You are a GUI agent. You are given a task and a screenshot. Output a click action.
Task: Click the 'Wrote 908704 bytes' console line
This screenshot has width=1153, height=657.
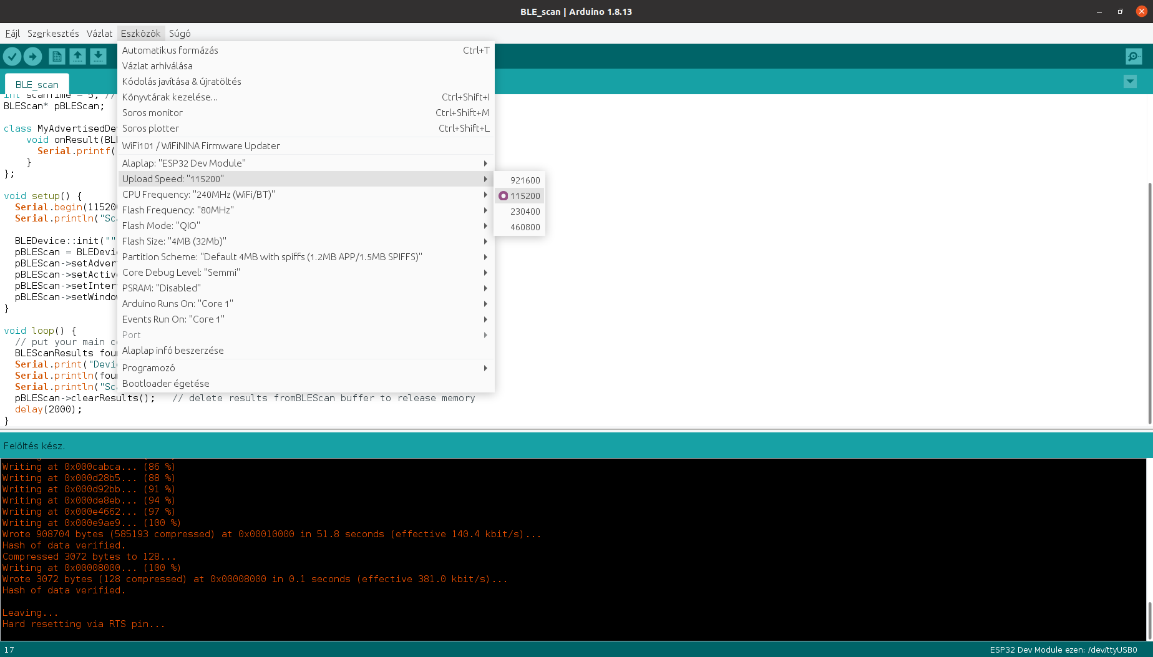(272, 534)
